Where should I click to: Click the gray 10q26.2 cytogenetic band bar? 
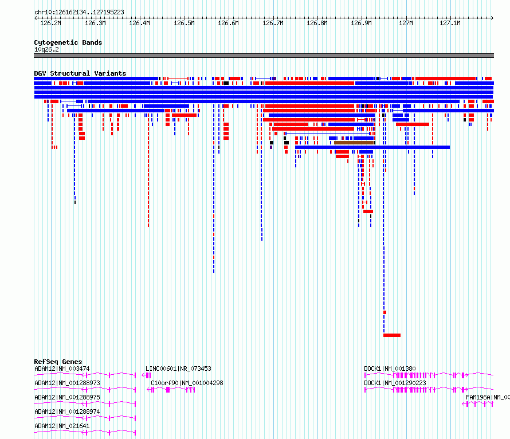point(264,56)
